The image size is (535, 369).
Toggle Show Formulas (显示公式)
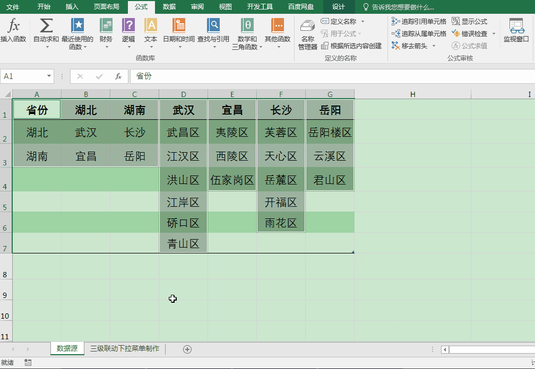[470, 21]
